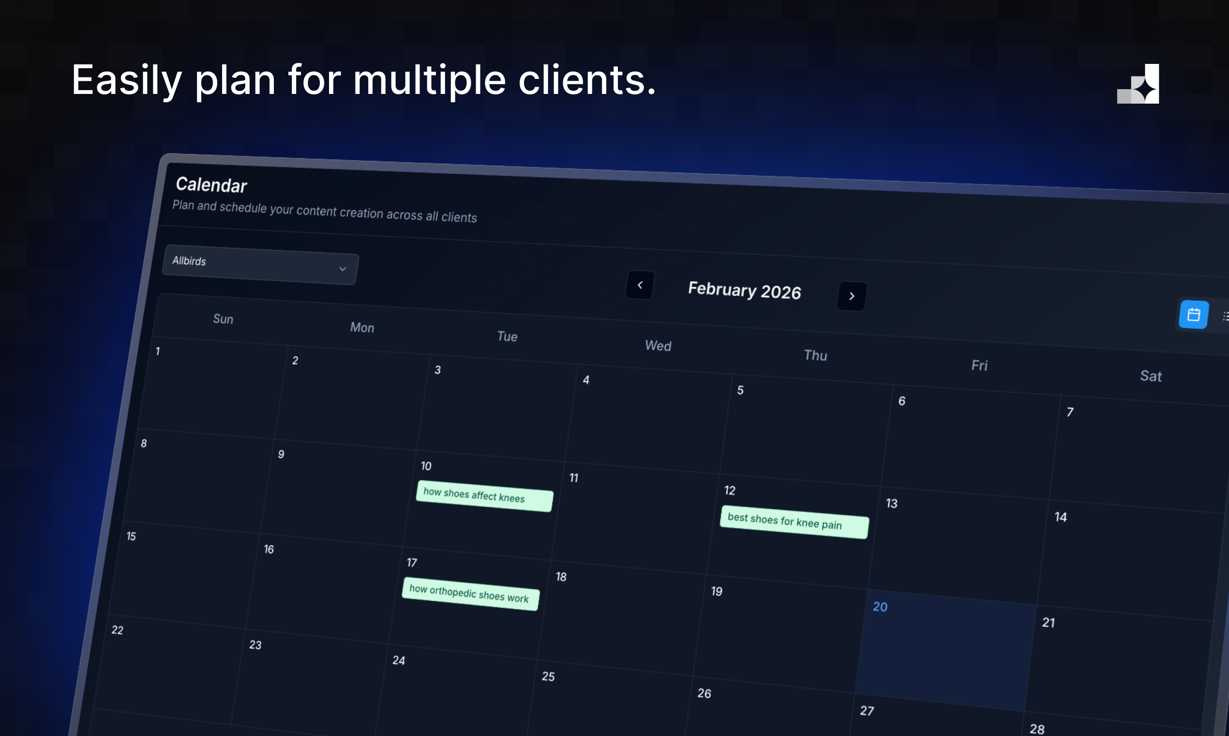The height and width of the screenshot is (736, 1229).
Task: Click the Sun column header
Action: click(x=223, y=319)
